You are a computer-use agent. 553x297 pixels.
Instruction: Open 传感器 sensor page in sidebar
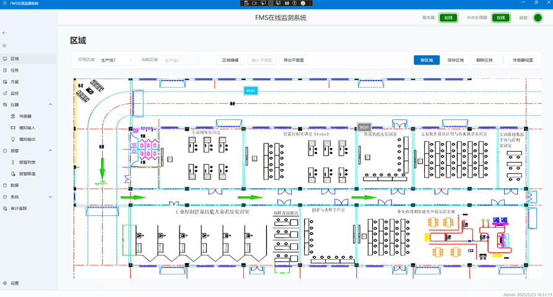25,116
